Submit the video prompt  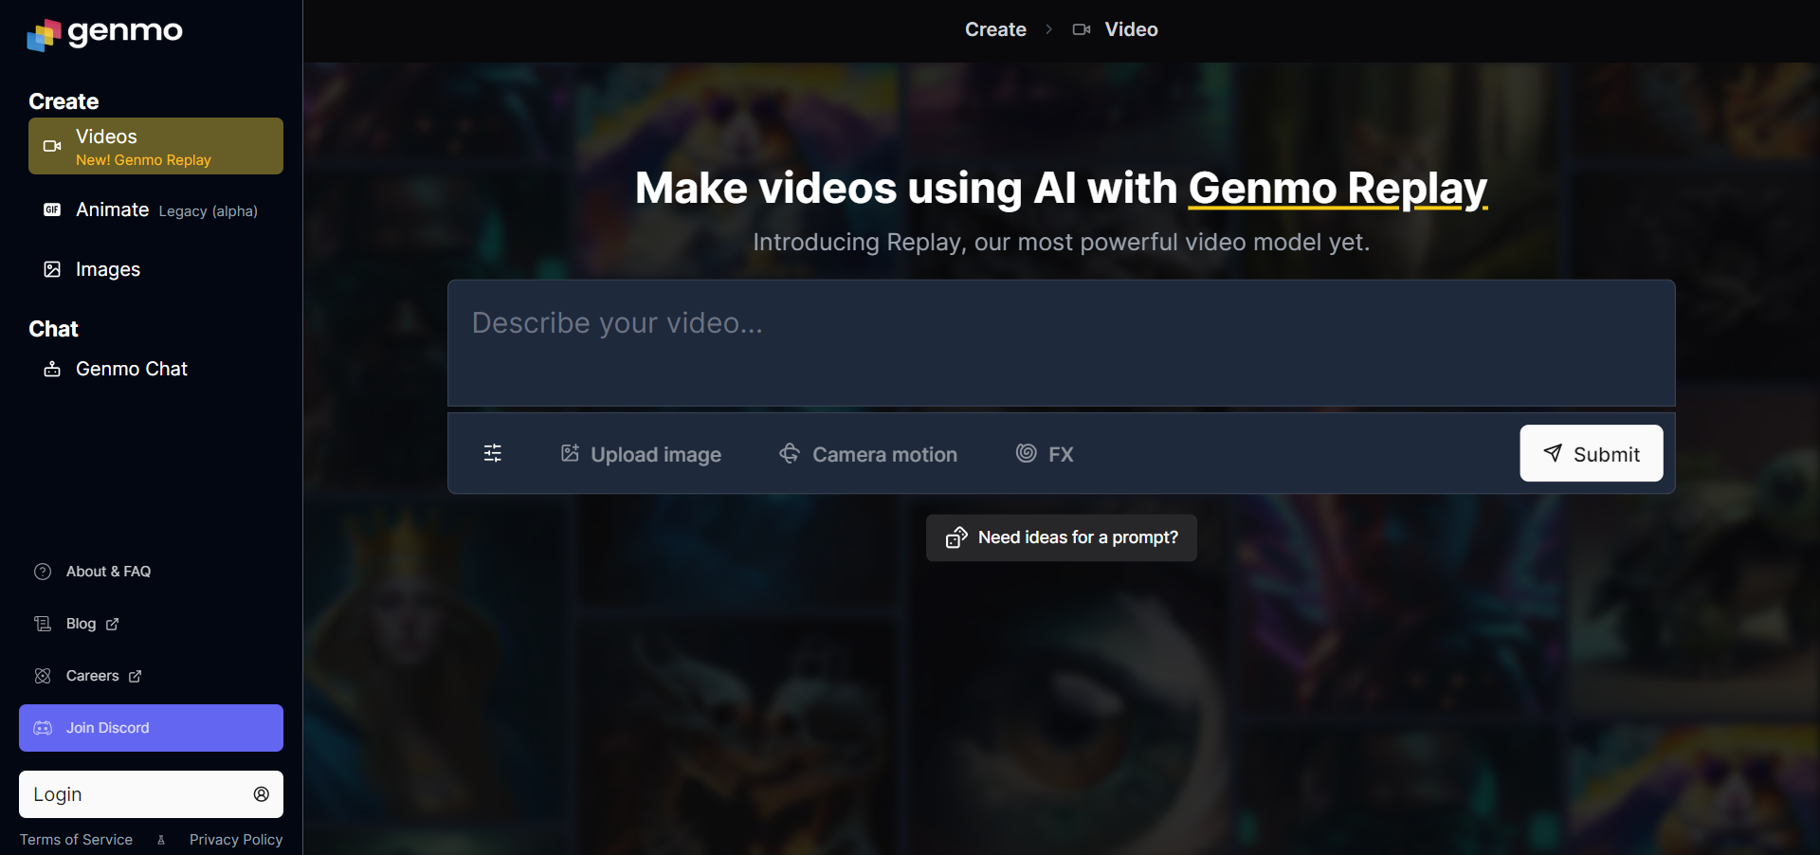[1592, 453]
